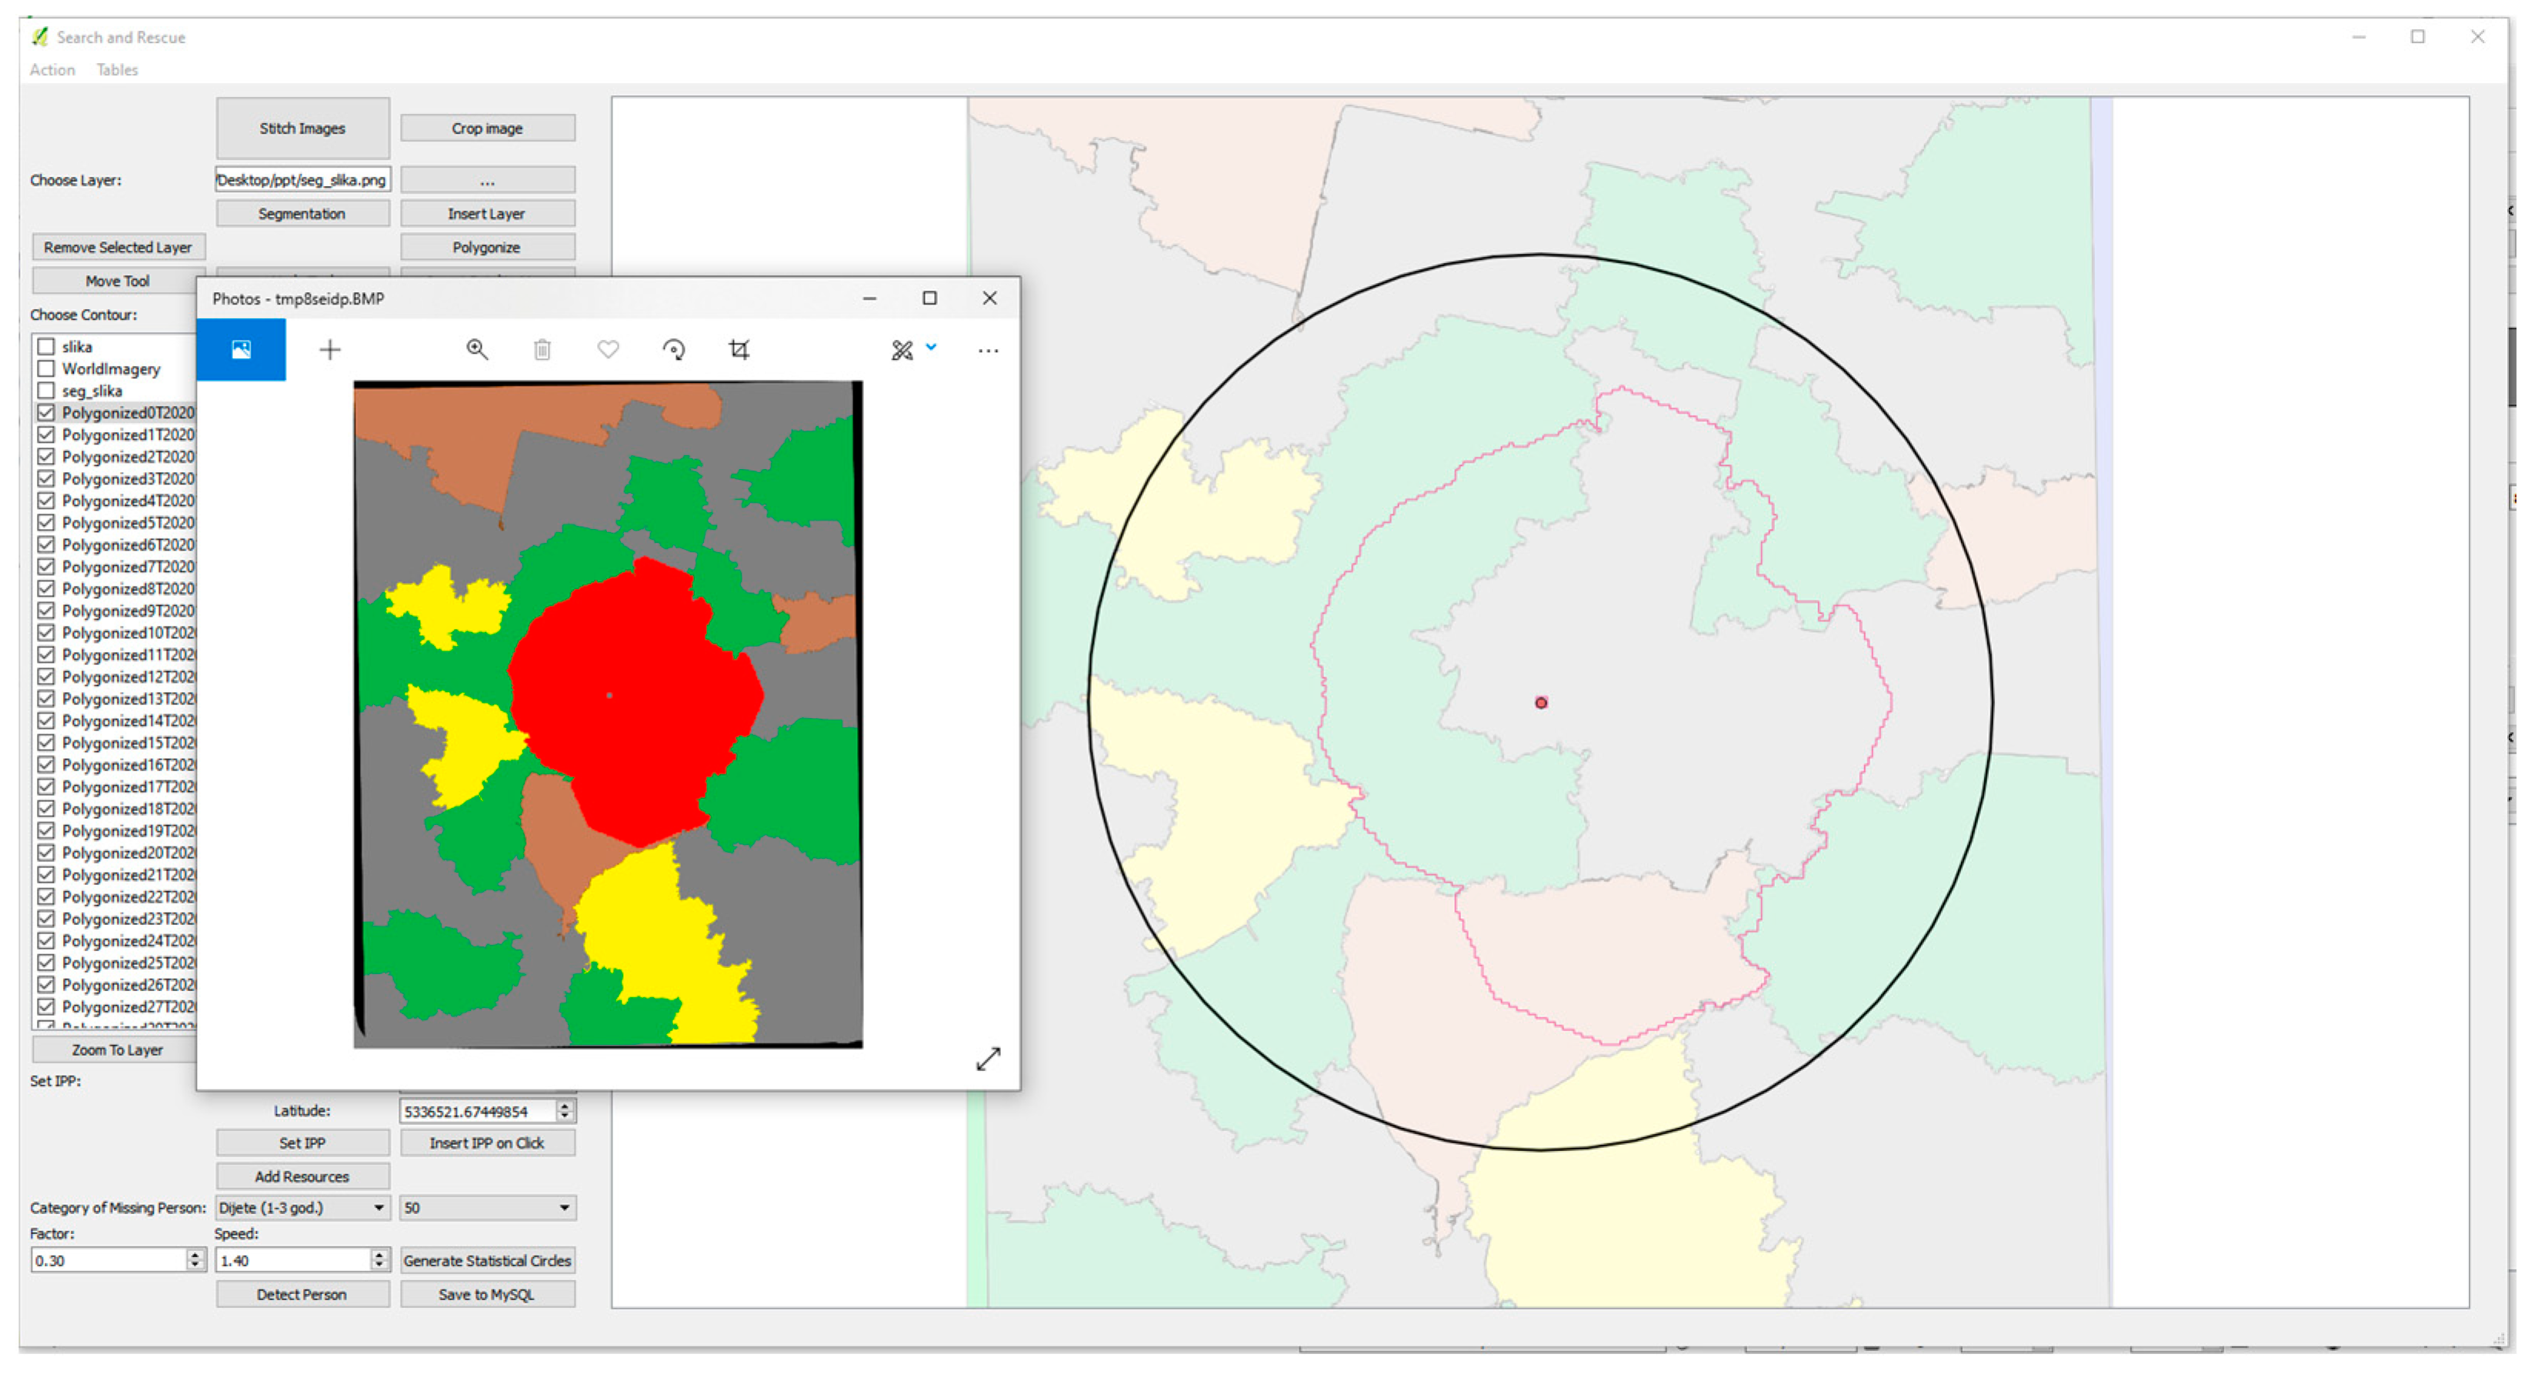Select the crop icon in Photos toolbar

pyautogui.click(x=739, y=350)
